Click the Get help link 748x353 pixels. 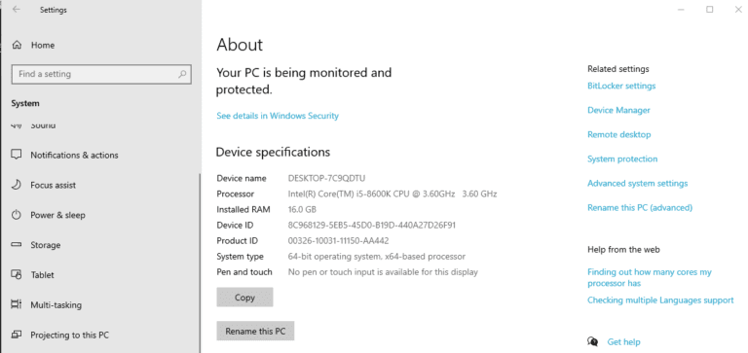tap(623, 342)
